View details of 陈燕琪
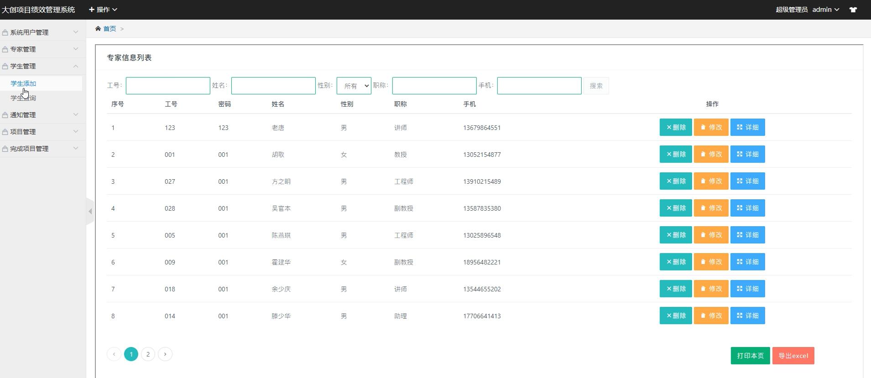Image resolution: width=871 pixels, height=378 pixels. 748,235
